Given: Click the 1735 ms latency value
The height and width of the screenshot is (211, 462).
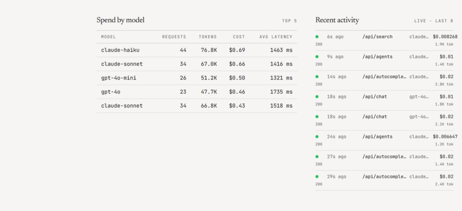Looking at the screenshot, I should pyautogui.click(x=281, y=92).
